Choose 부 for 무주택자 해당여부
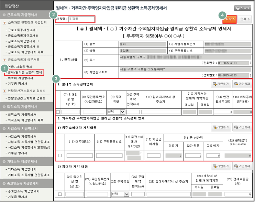Image resolution: width=255 pixels, height=202 pixels. pos(175,36)
